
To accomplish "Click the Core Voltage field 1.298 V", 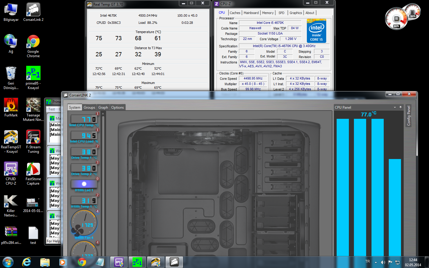I will [291, 39].
